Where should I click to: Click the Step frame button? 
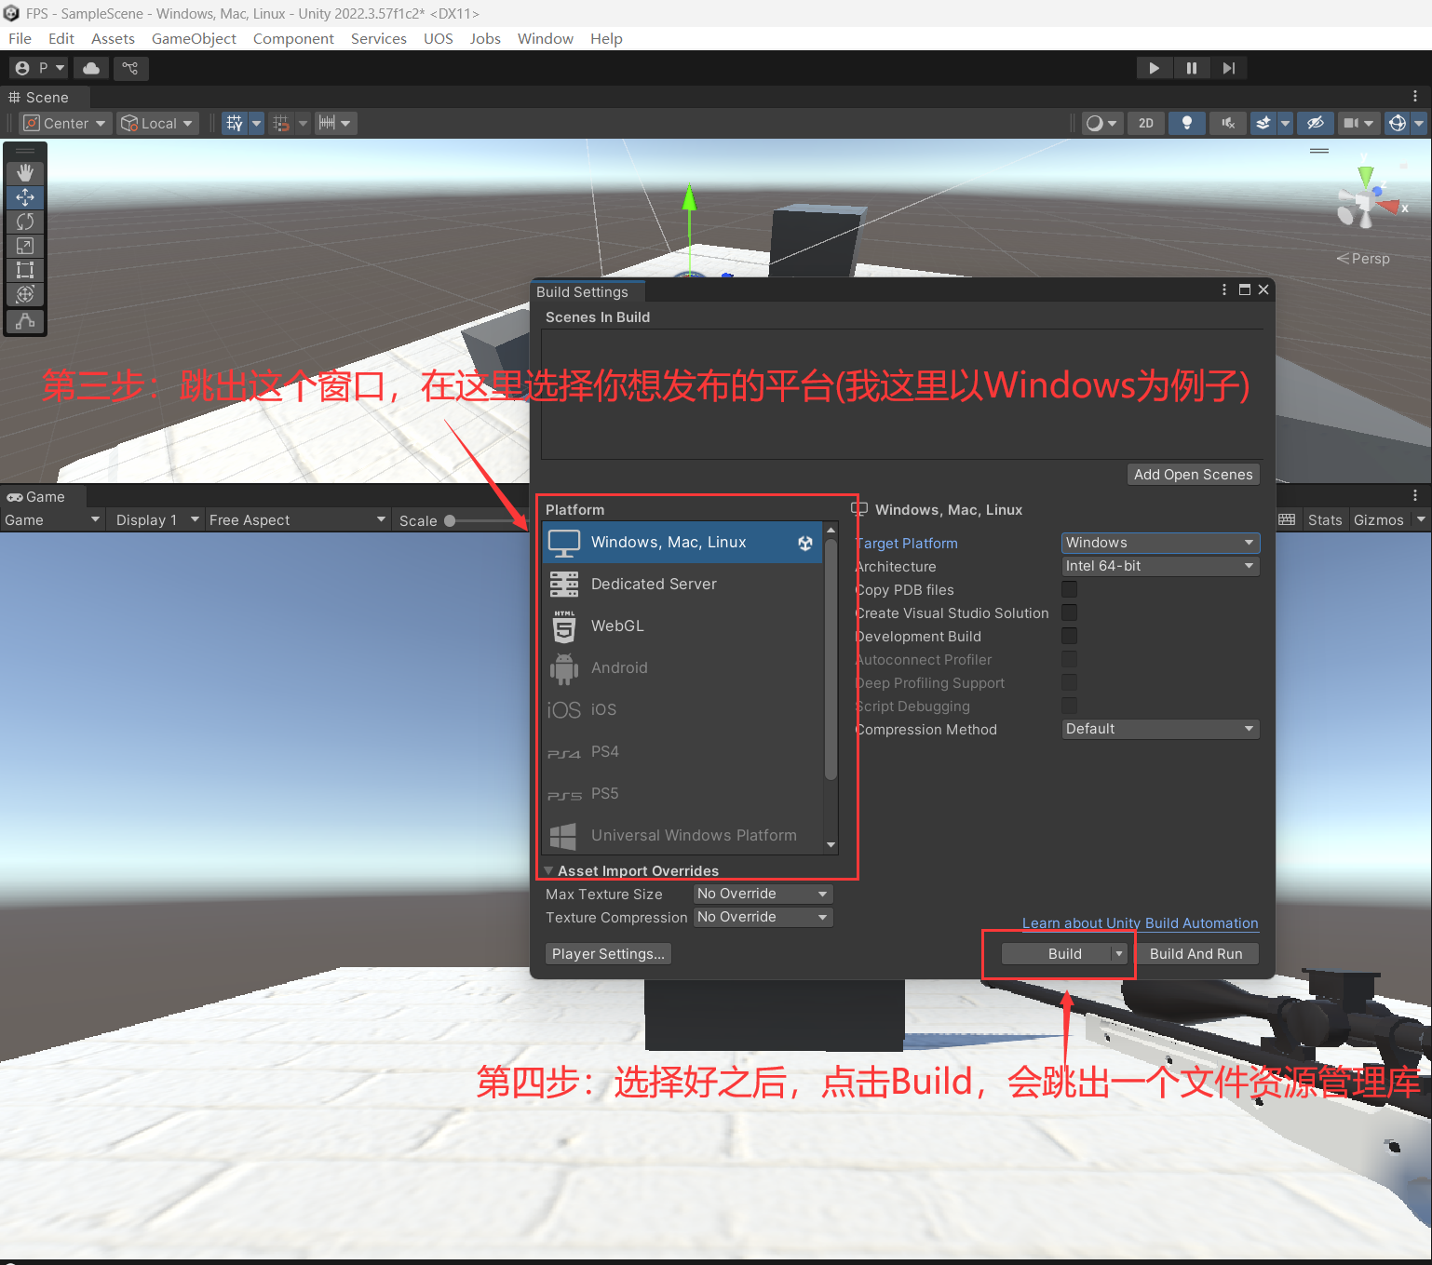1229,68
